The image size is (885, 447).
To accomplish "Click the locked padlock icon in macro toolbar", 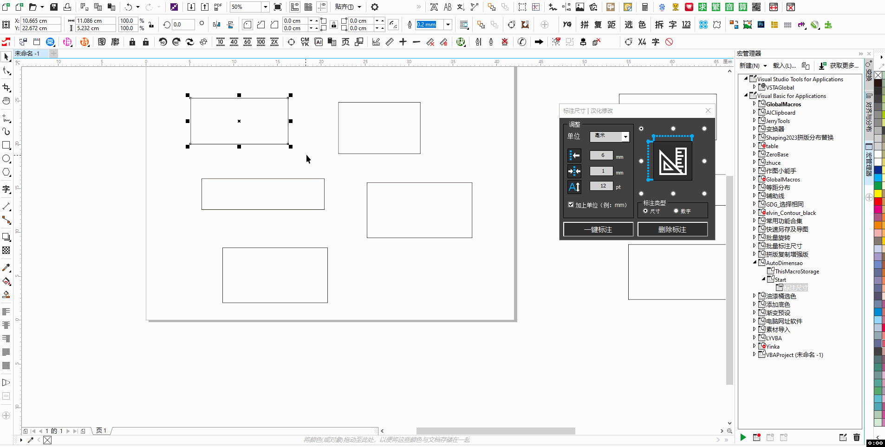I will (132, 42).
